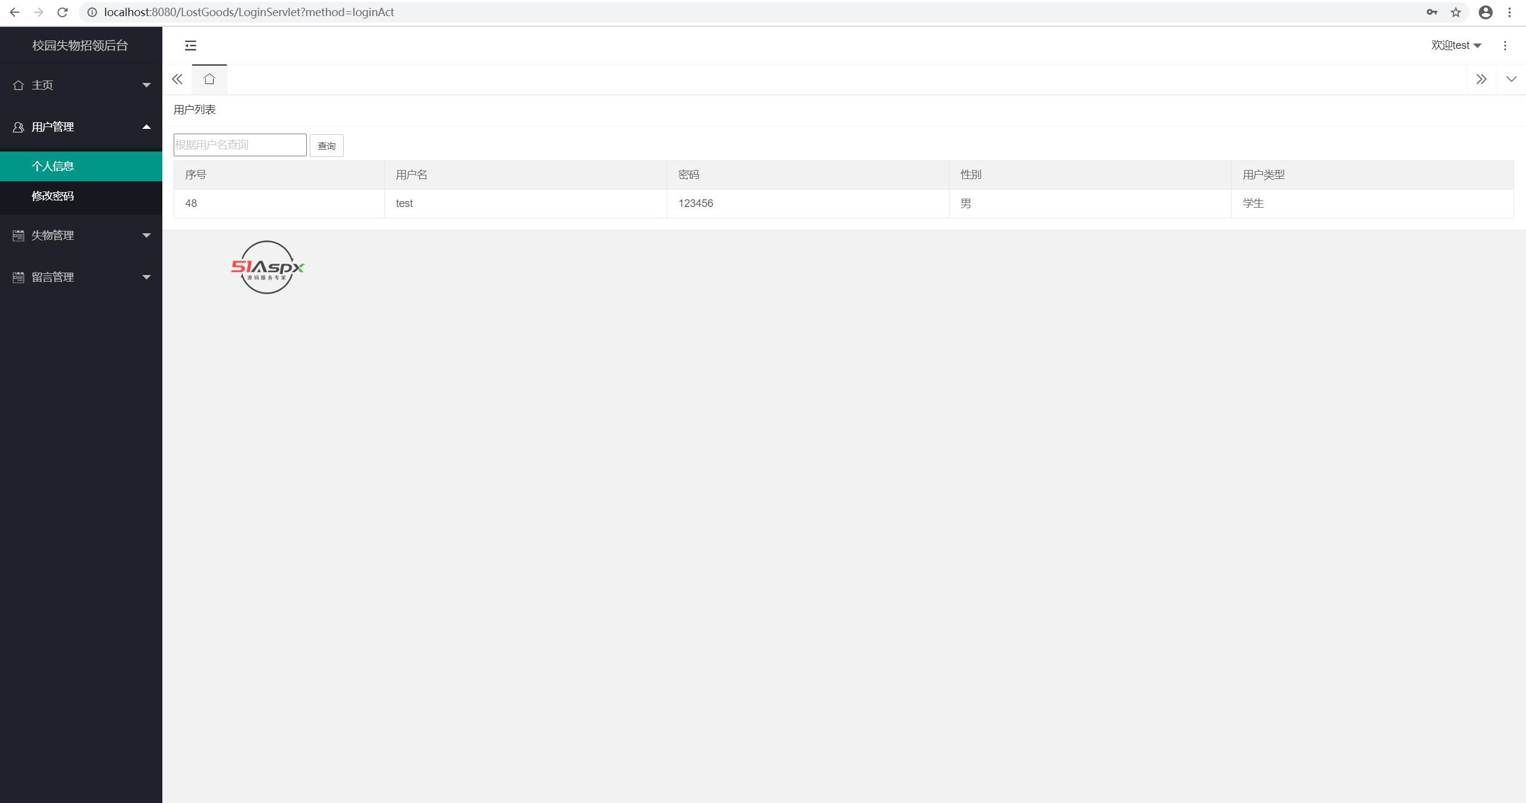The image size is (1526, 803).
Task: Click the 校园失物招领后台 title link
Action: click(80, 46)
